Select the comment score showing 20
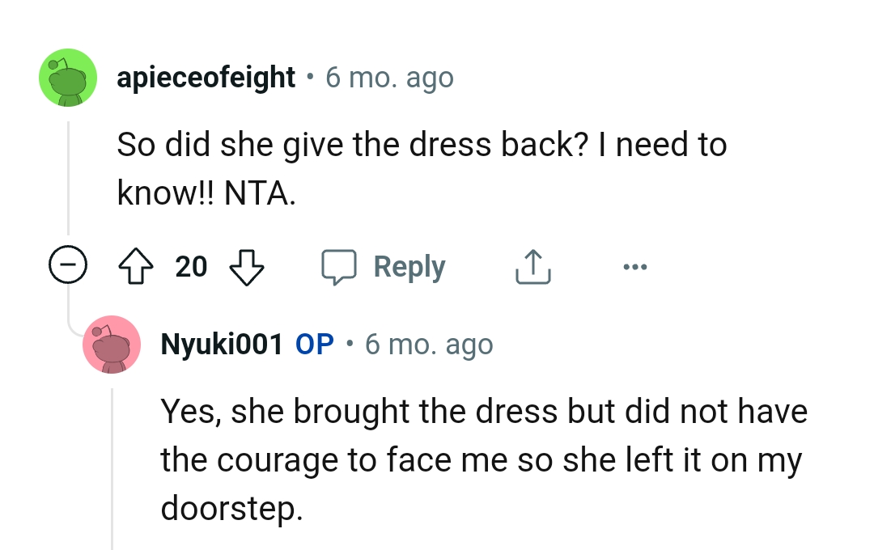The image size is (874, 550). (191, 265)
